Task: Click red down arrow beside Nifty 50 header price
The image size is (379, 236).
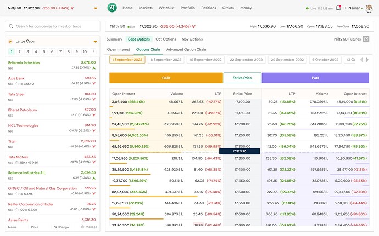Action: [x=193, y=26]
